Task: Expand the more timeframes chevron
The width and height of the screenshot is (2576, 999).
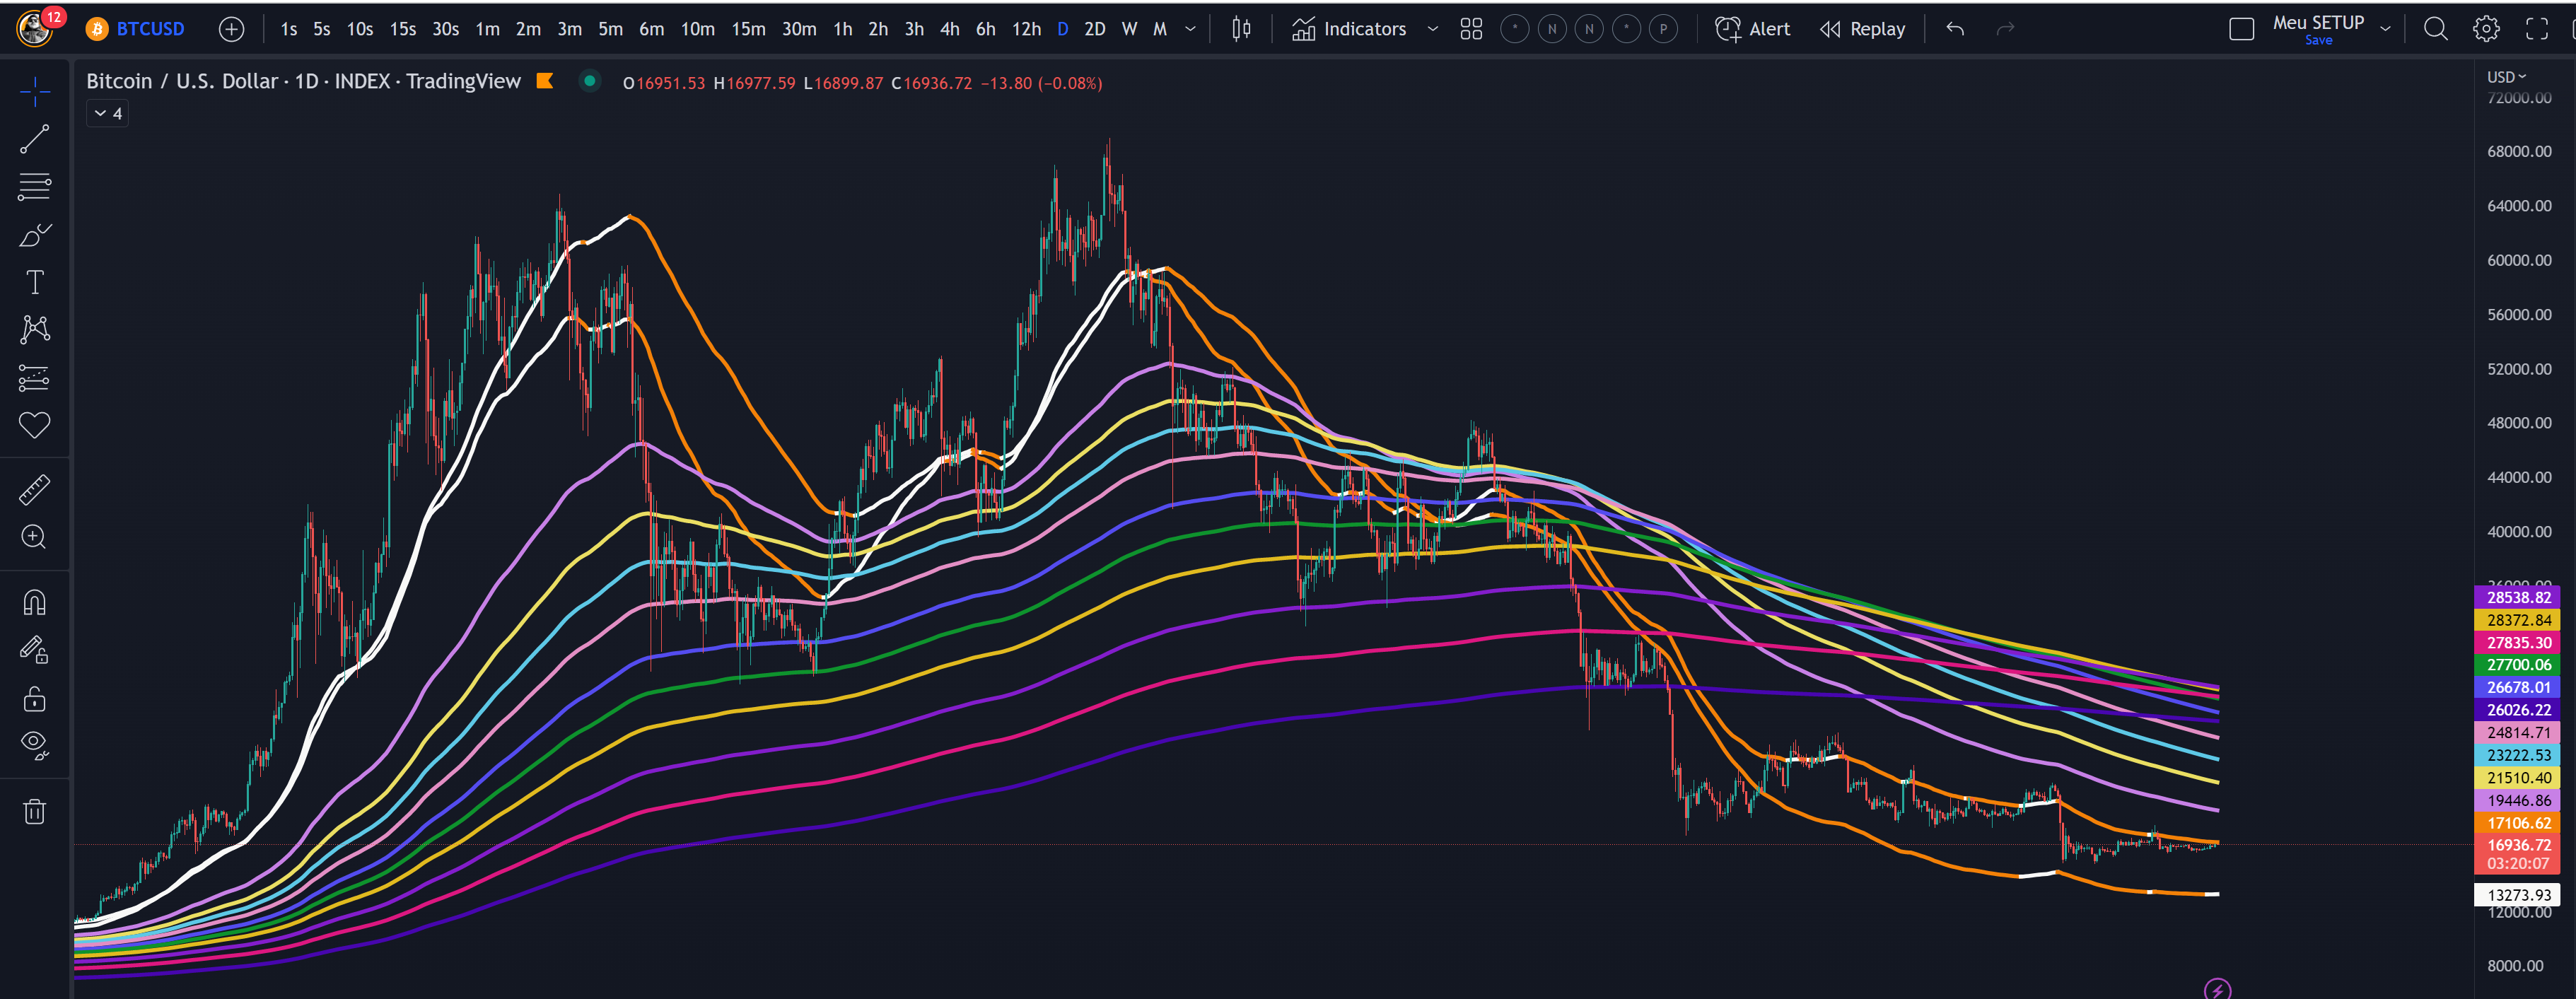Action: tap(1190, 29)
